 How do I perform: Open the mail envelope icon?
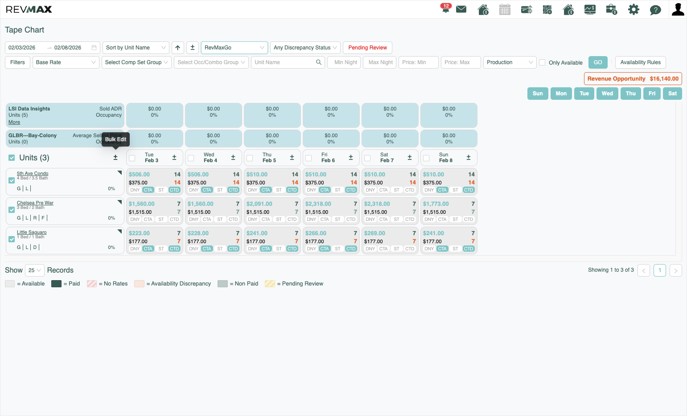tap(461, 9)
